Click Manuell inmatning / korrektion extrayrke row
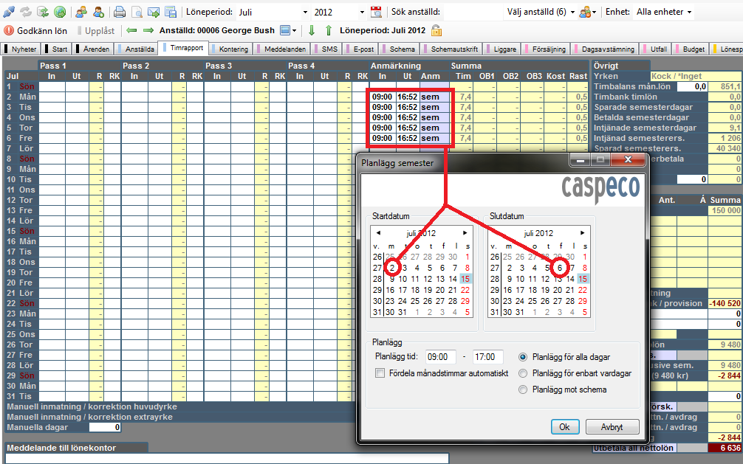Viewport: 743px width, 464px height. 180,417
